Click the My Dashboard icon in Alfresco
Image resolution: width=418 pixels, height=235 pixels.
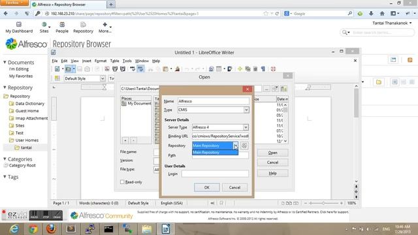(19, 25)
